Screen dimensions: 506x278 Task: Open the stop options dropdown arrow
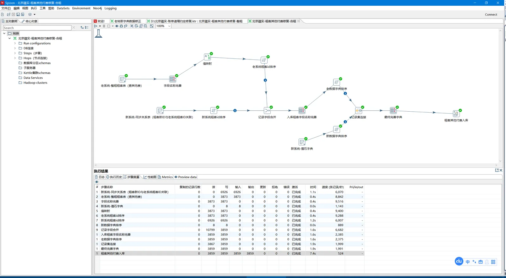pyautogui.click(x=113, y=26)
